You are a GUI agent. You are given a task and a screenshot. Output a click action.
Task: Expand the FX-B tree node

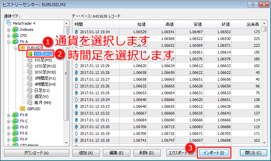[x=9, y=115]
